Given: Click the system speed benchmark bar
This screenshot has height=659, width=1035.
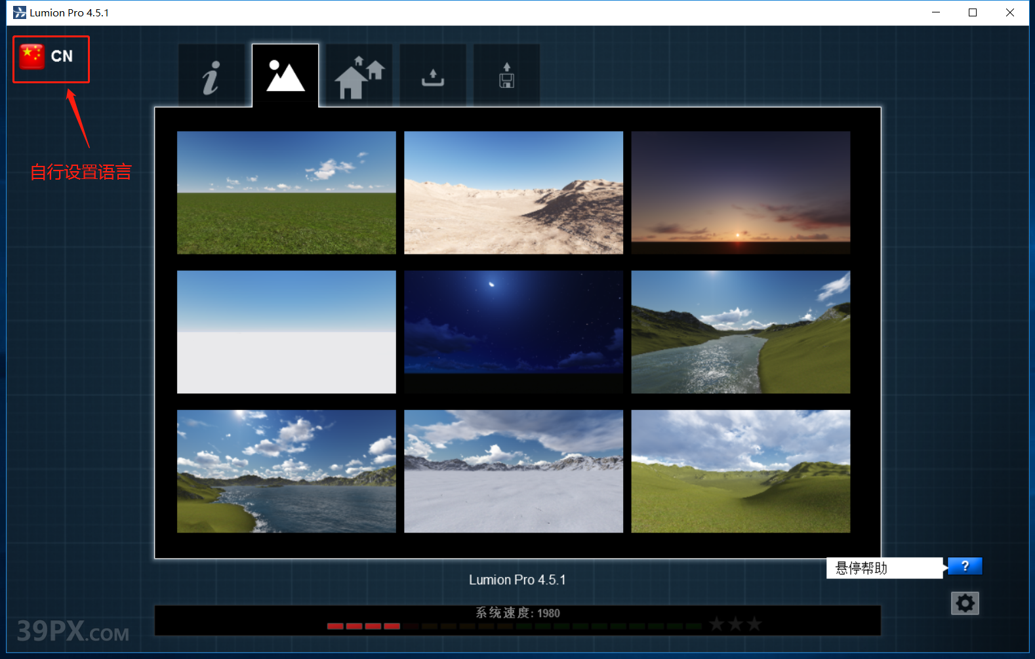Looking at the screenshot, I should click(514, 626).
